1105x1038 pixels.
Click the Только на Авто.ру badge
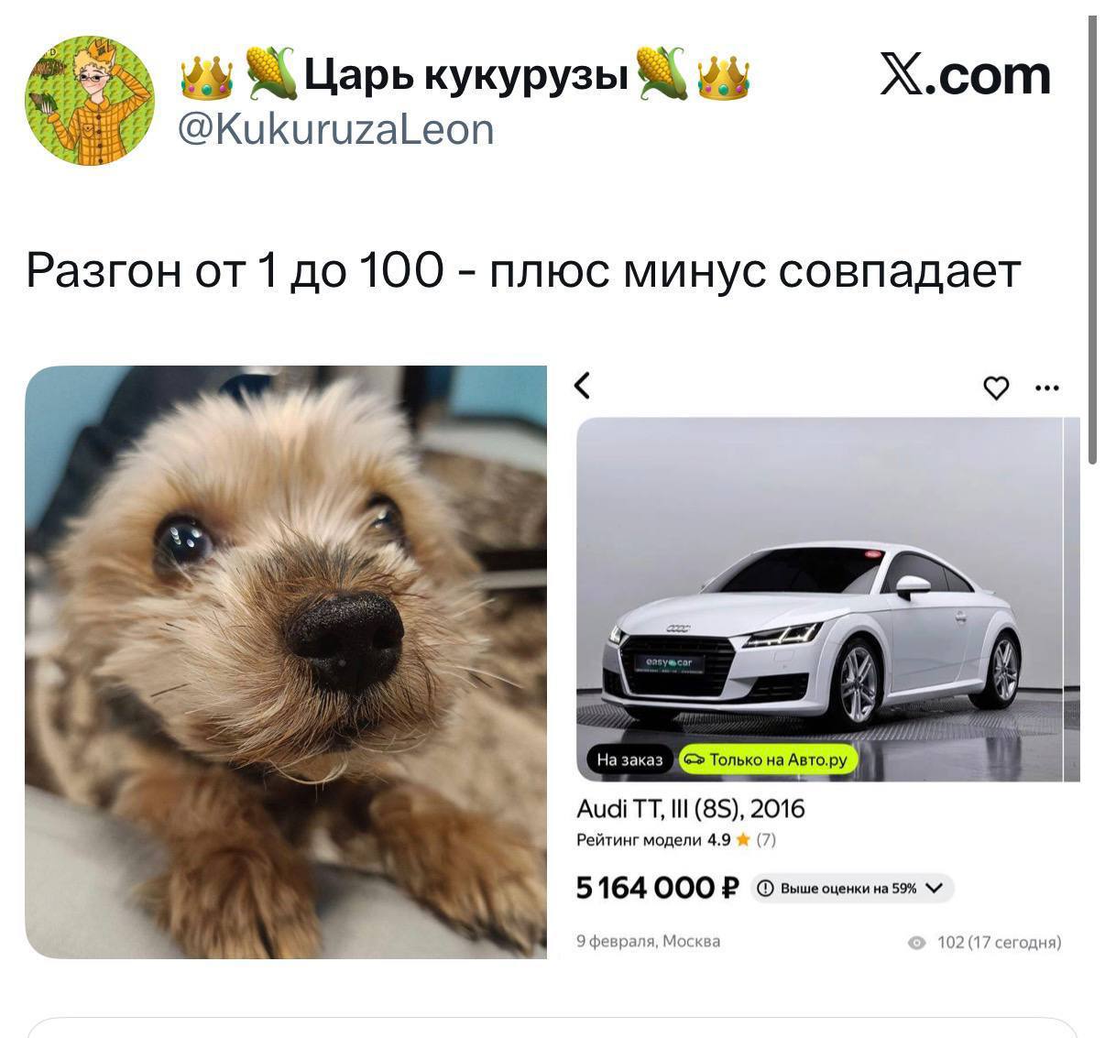coord(768,759)
